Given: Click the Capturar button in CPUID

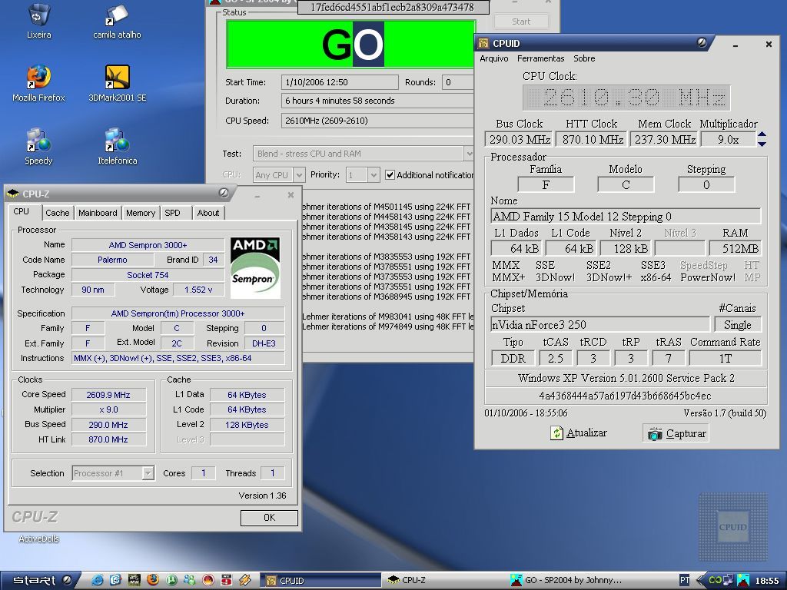Looking at the screenshot, I should 676,433.
